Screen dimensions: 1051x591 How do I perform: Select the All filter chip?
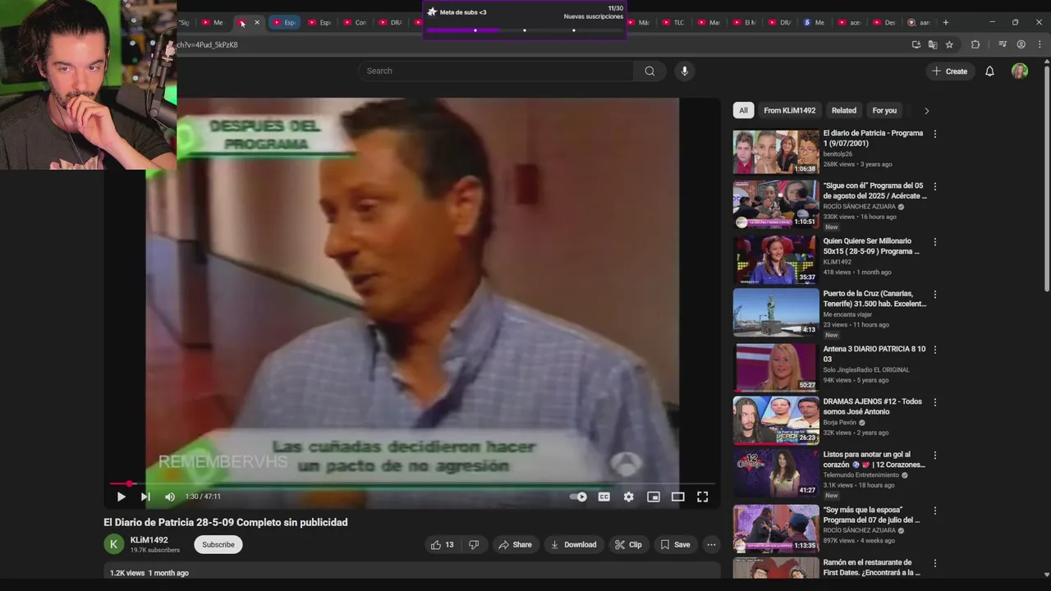tap(743, 110)
